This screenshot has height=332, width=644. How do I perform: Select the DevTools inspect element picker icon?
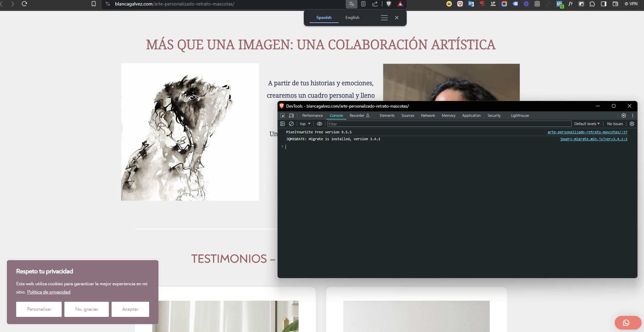[x=282, y=115]
